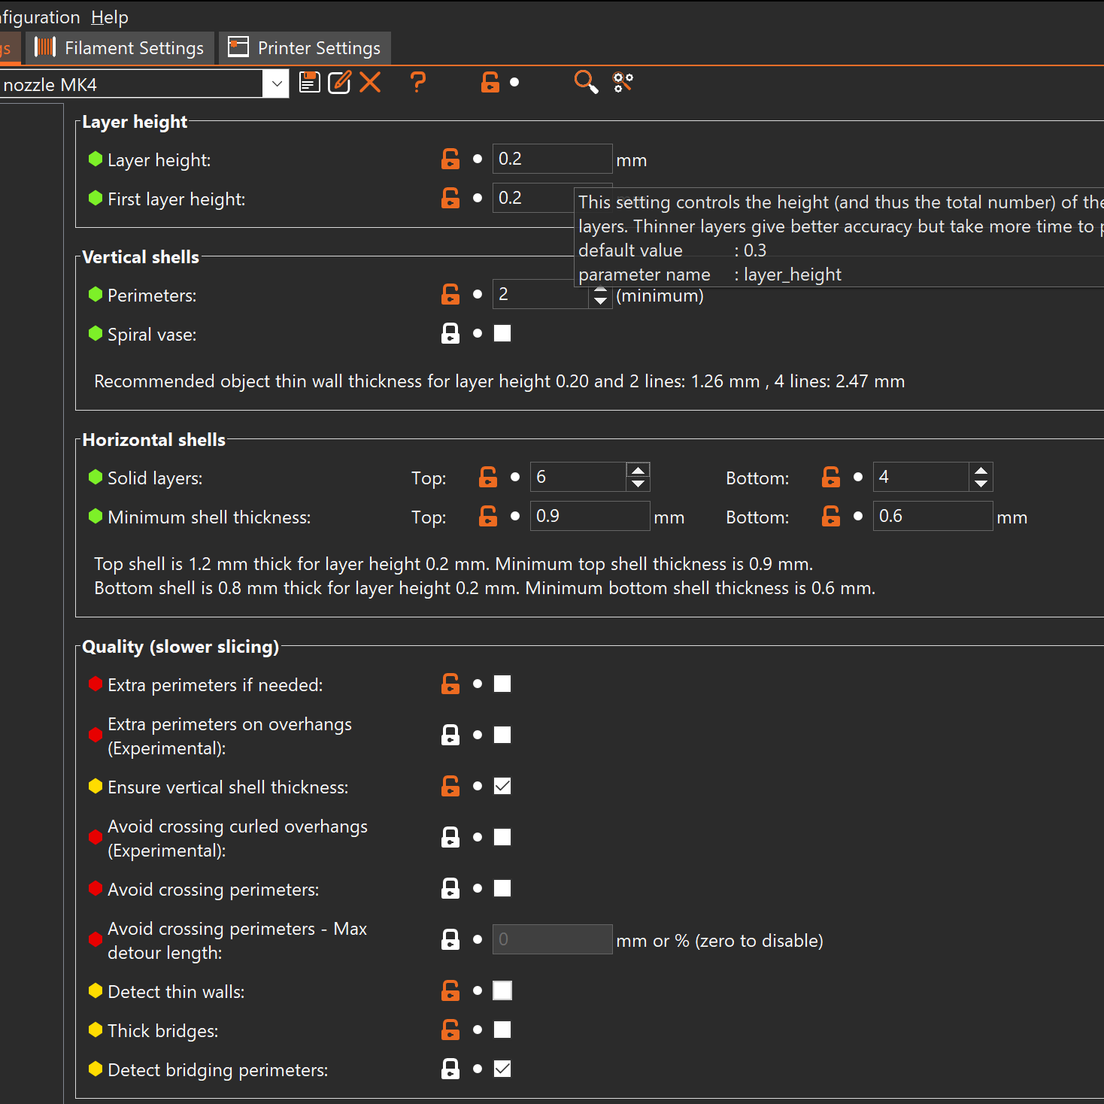Click the lock icon for Avoid crossing perimeters
The image size is (1104, 1104).
(450, 888)
